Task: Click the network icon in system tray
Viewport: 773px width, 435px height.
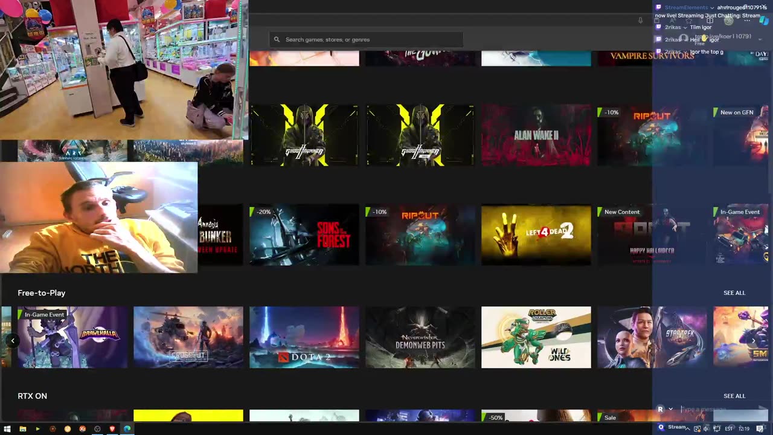Action: pos(717,429)
